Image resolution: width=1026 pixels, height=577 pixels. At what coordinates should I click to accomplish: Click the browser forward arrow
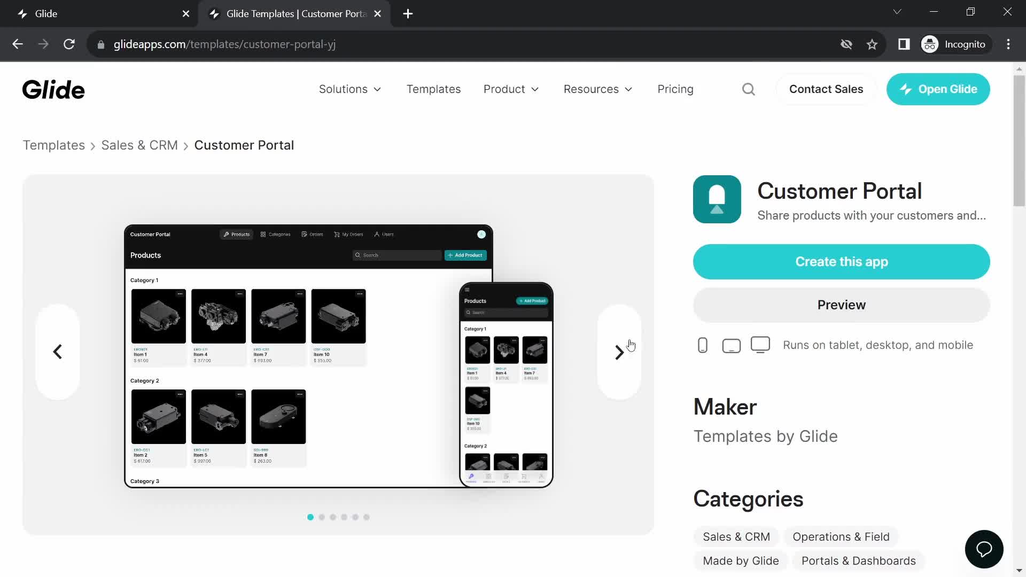click(43, 44)
